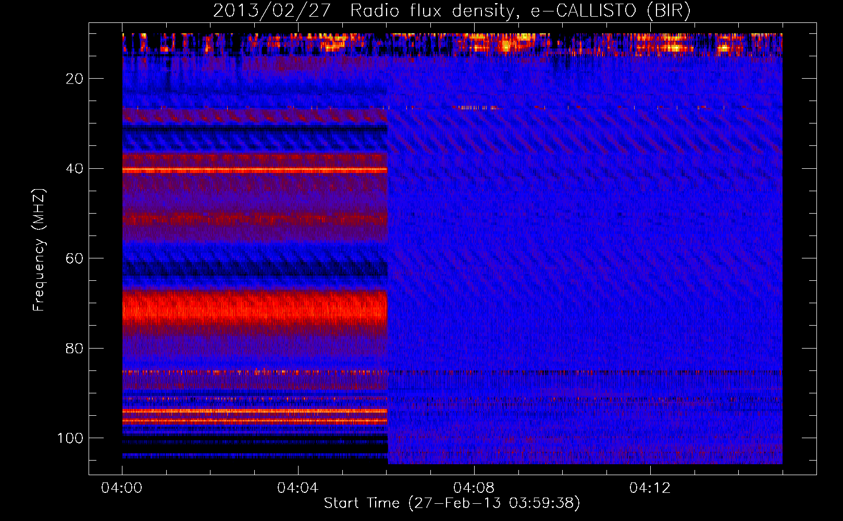
Task: Click the plot title '2013/02/27 Radio flux density, e-CALLISTO (BIR)'
Action: 452,11
